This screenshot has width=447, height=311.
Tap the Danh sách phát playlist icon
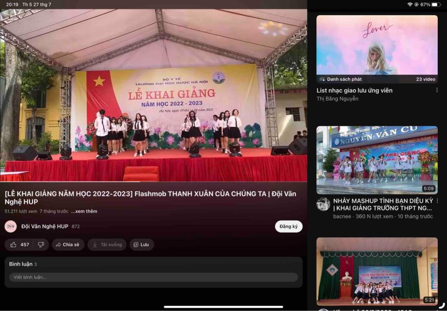322,79
